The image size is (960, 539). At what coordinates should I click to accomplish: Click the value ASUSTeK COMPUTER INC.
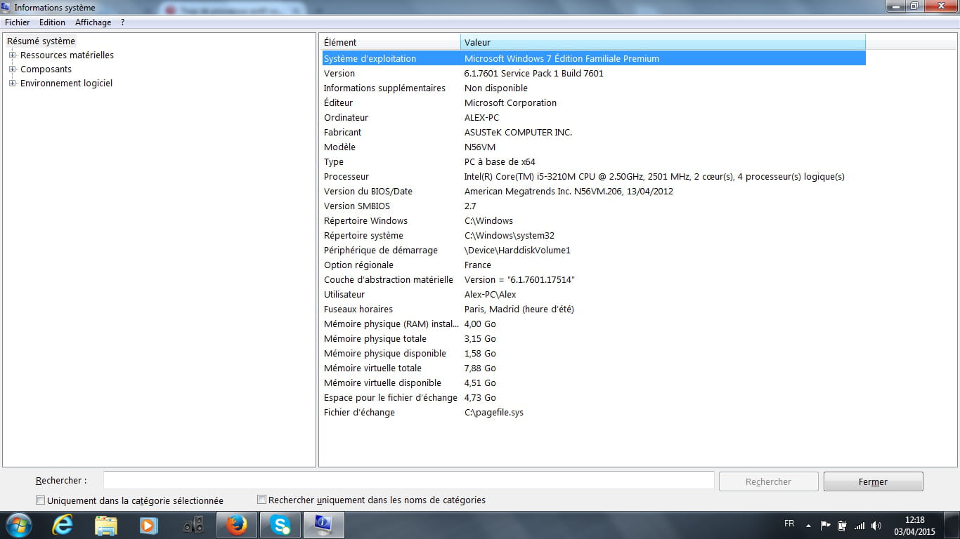pos(518,132)
